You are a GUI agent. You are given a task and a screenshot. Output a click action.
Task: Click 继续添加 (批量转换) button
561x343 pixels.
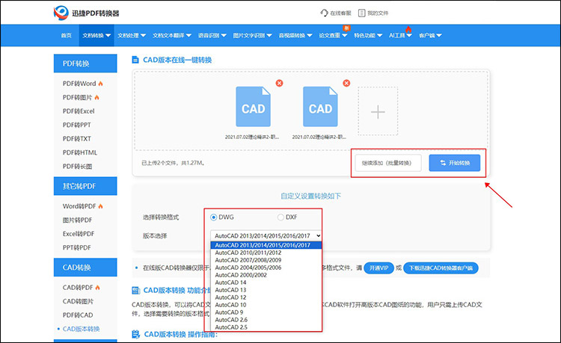tap(387, 163)
